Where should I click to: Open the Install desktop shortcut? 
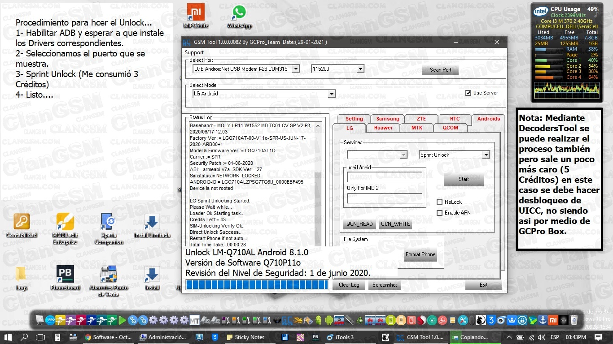[152, 278]
